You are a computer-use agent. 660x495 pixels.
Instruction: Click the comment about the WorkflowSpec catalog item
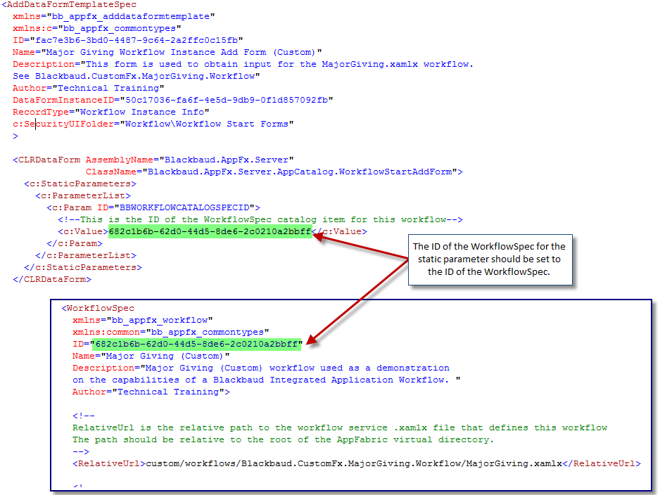click(260, 219)
